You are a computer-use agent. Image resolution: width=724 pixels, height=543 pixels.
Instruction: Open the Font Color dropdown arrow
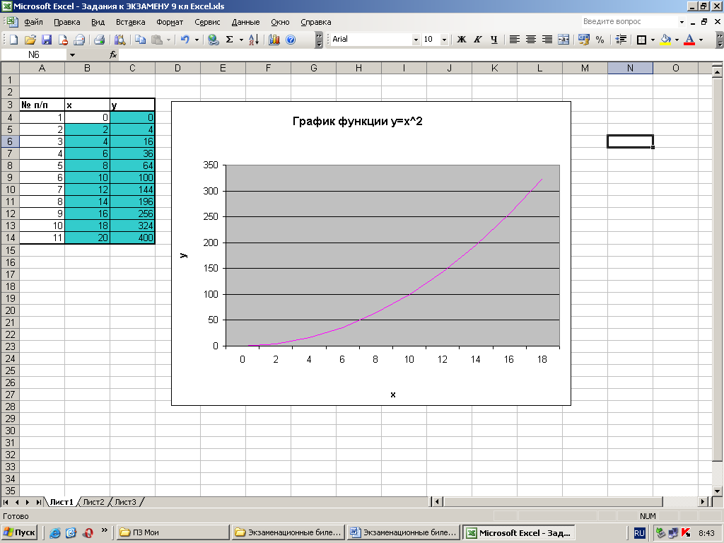(701, 40)
